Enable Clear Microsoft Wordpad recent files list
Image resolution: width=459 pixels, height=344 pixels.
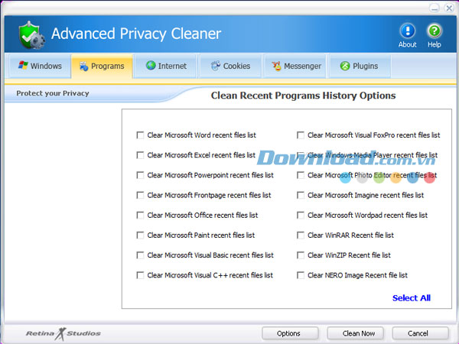301,216
